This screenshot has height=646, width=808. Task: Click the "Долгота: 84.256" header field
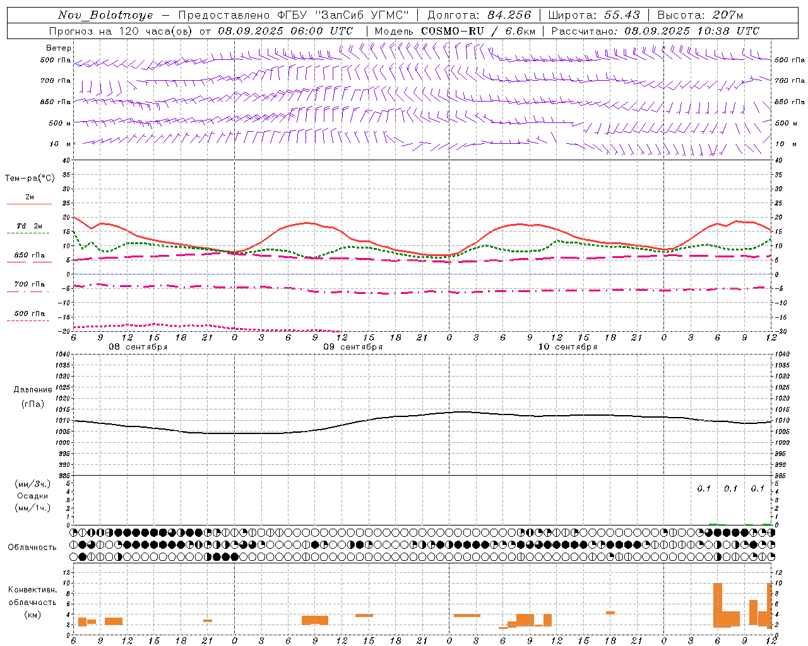(479, 15)
